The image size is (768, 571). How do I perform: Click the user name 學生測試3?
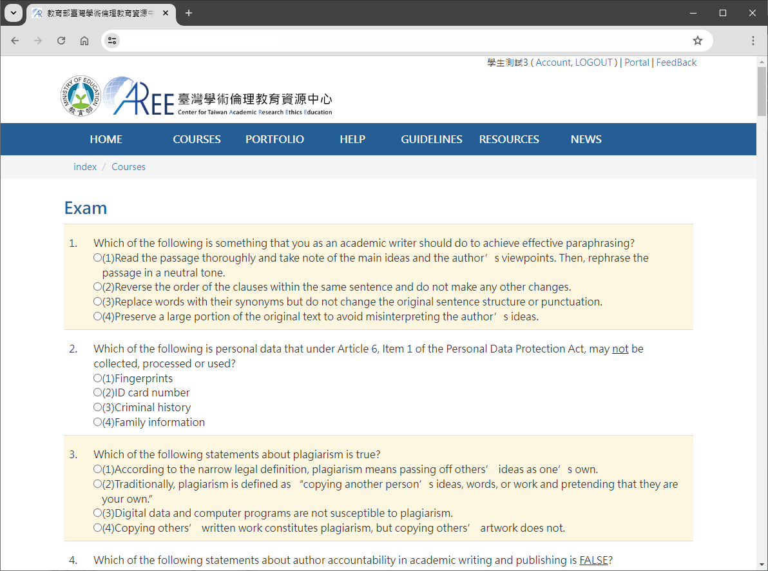click(508, 63)
